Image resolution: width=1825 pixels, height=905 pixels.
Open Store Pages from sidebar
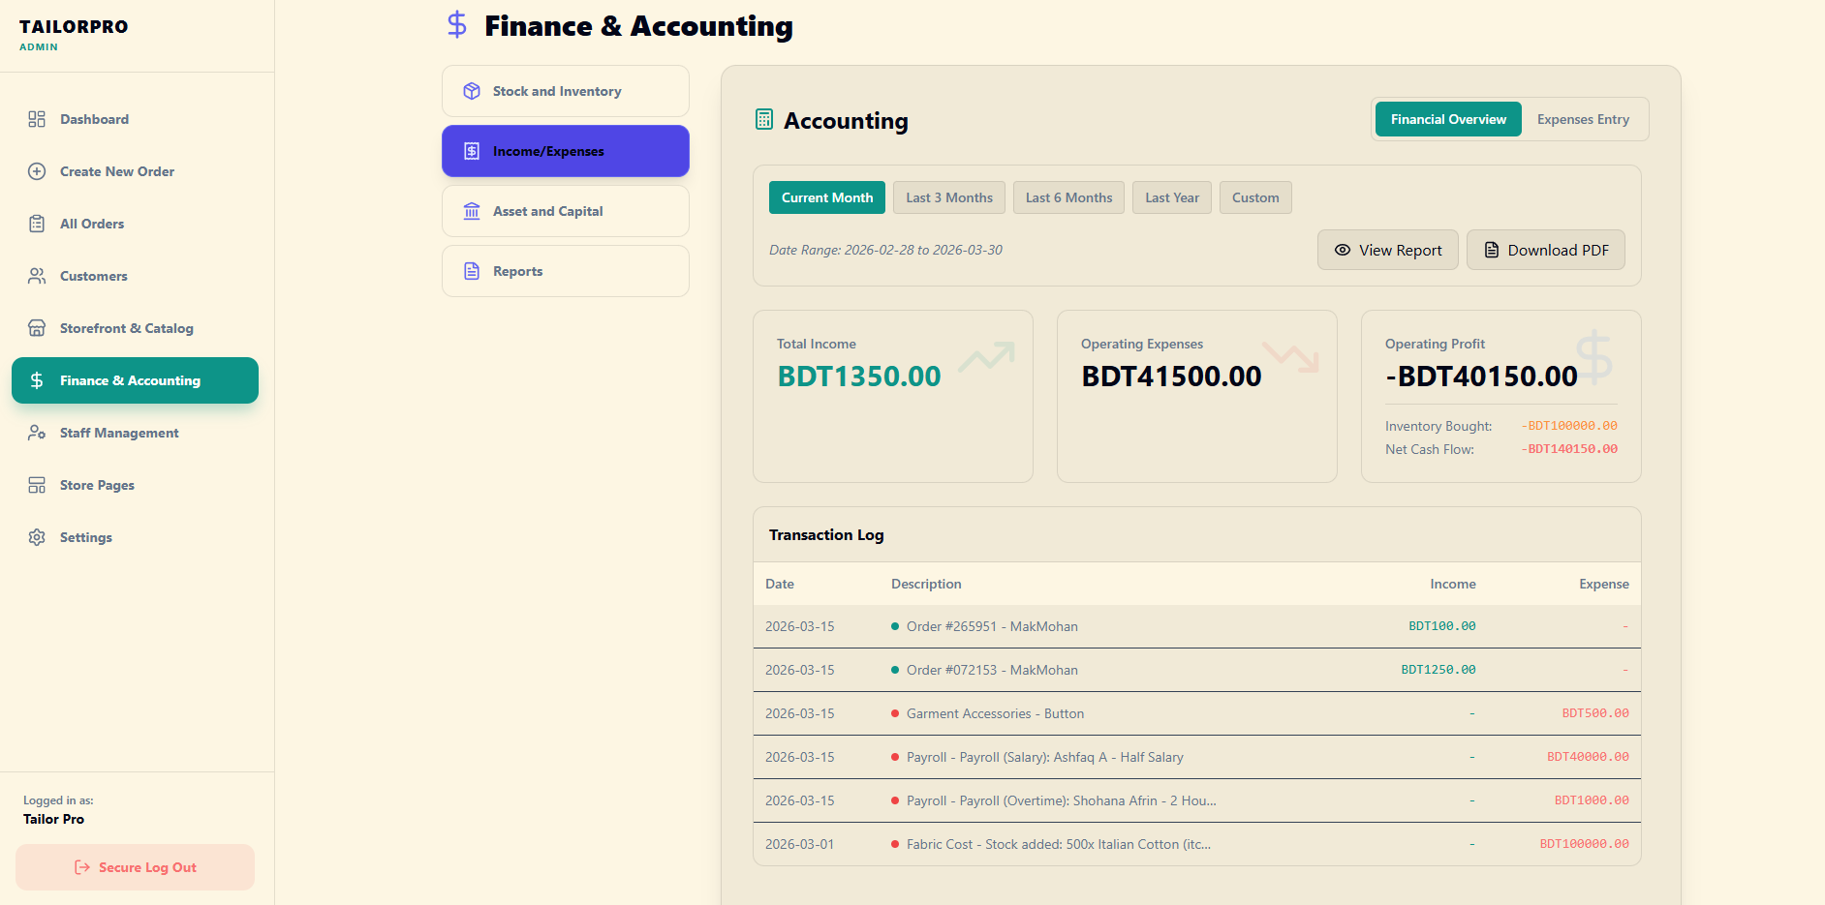pyautogui.click(x=97, y=485)
